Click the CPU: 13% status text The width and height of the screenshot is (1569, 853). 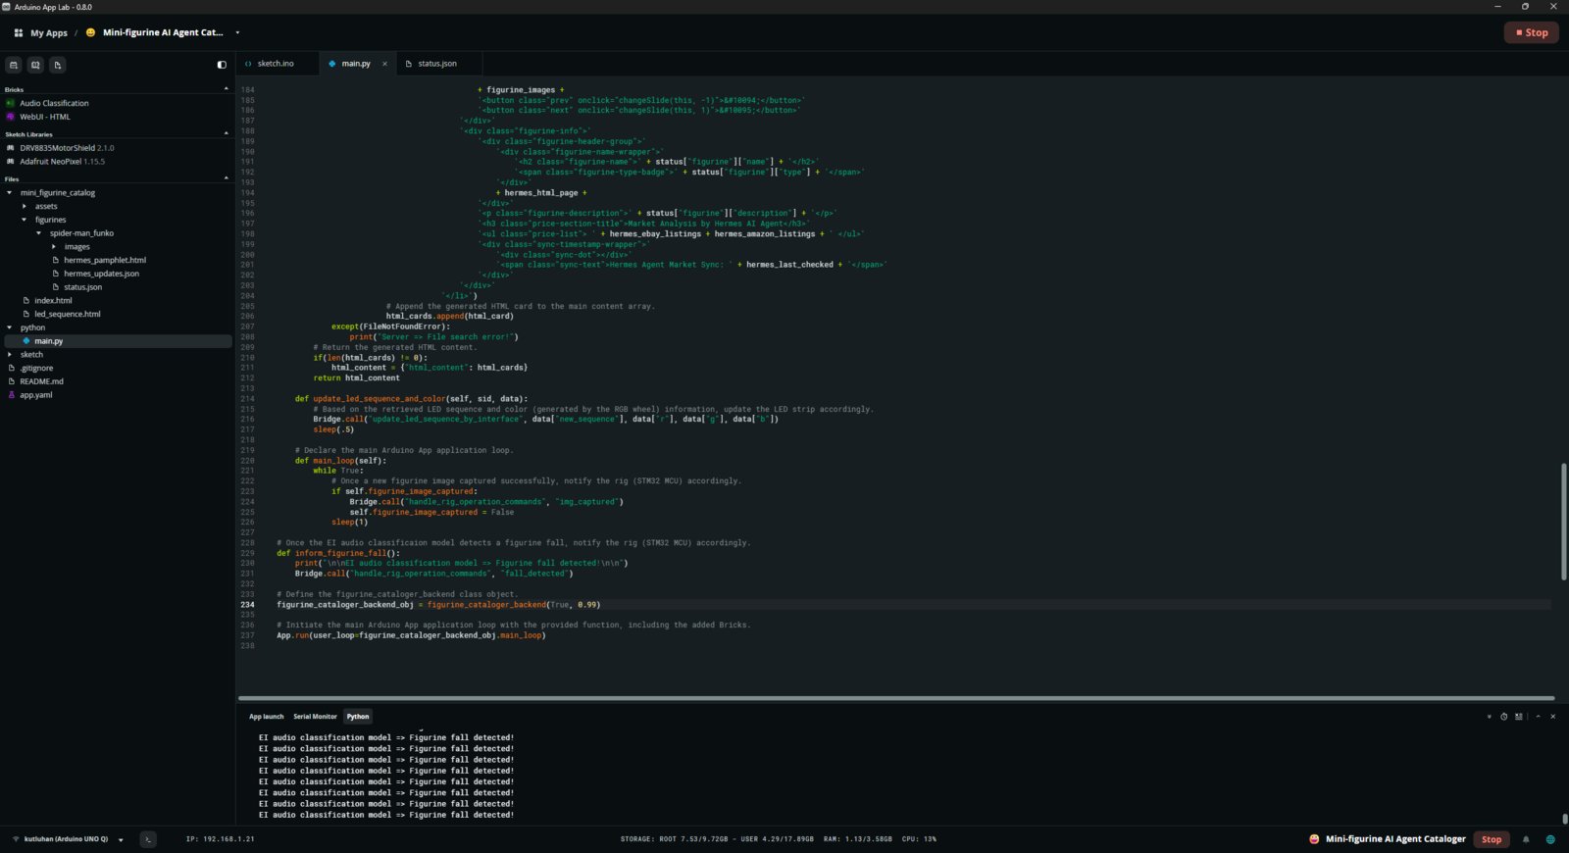(x=919, y=839)
